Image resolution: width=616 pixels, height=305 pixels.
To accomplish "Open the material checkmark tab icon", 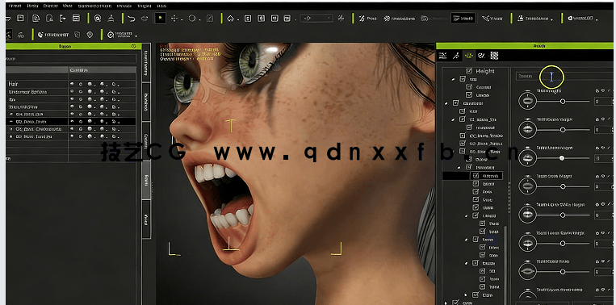I will [481, 56].
